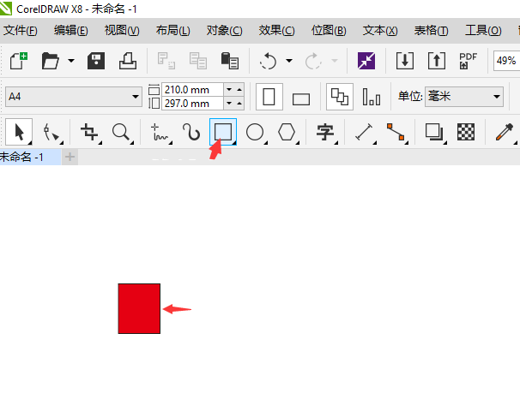Select the Rectangle tool
The width and height of the screenshot is (520, 411).
pos(223,132)
